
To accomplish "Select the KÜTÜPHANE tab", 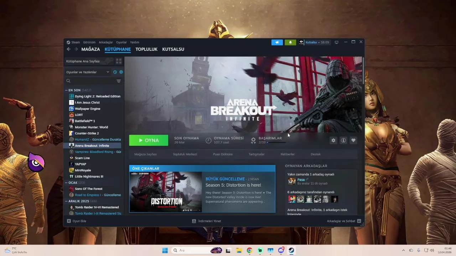I will tap(118, 49).
